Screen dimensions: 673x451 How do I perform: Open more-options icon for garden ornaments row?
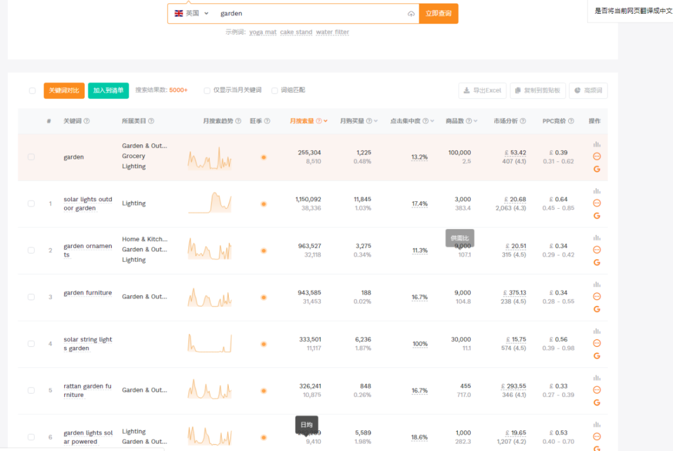click(596, 250)
